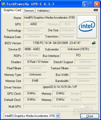Click the Pixel Fillrate Unknown field
Screen dimensions: 101x120
pos(35,68)
